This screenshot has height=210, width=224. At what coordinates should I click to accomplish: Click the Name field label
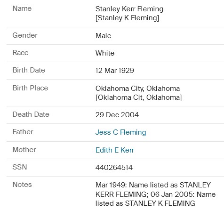tap(22, 8)
